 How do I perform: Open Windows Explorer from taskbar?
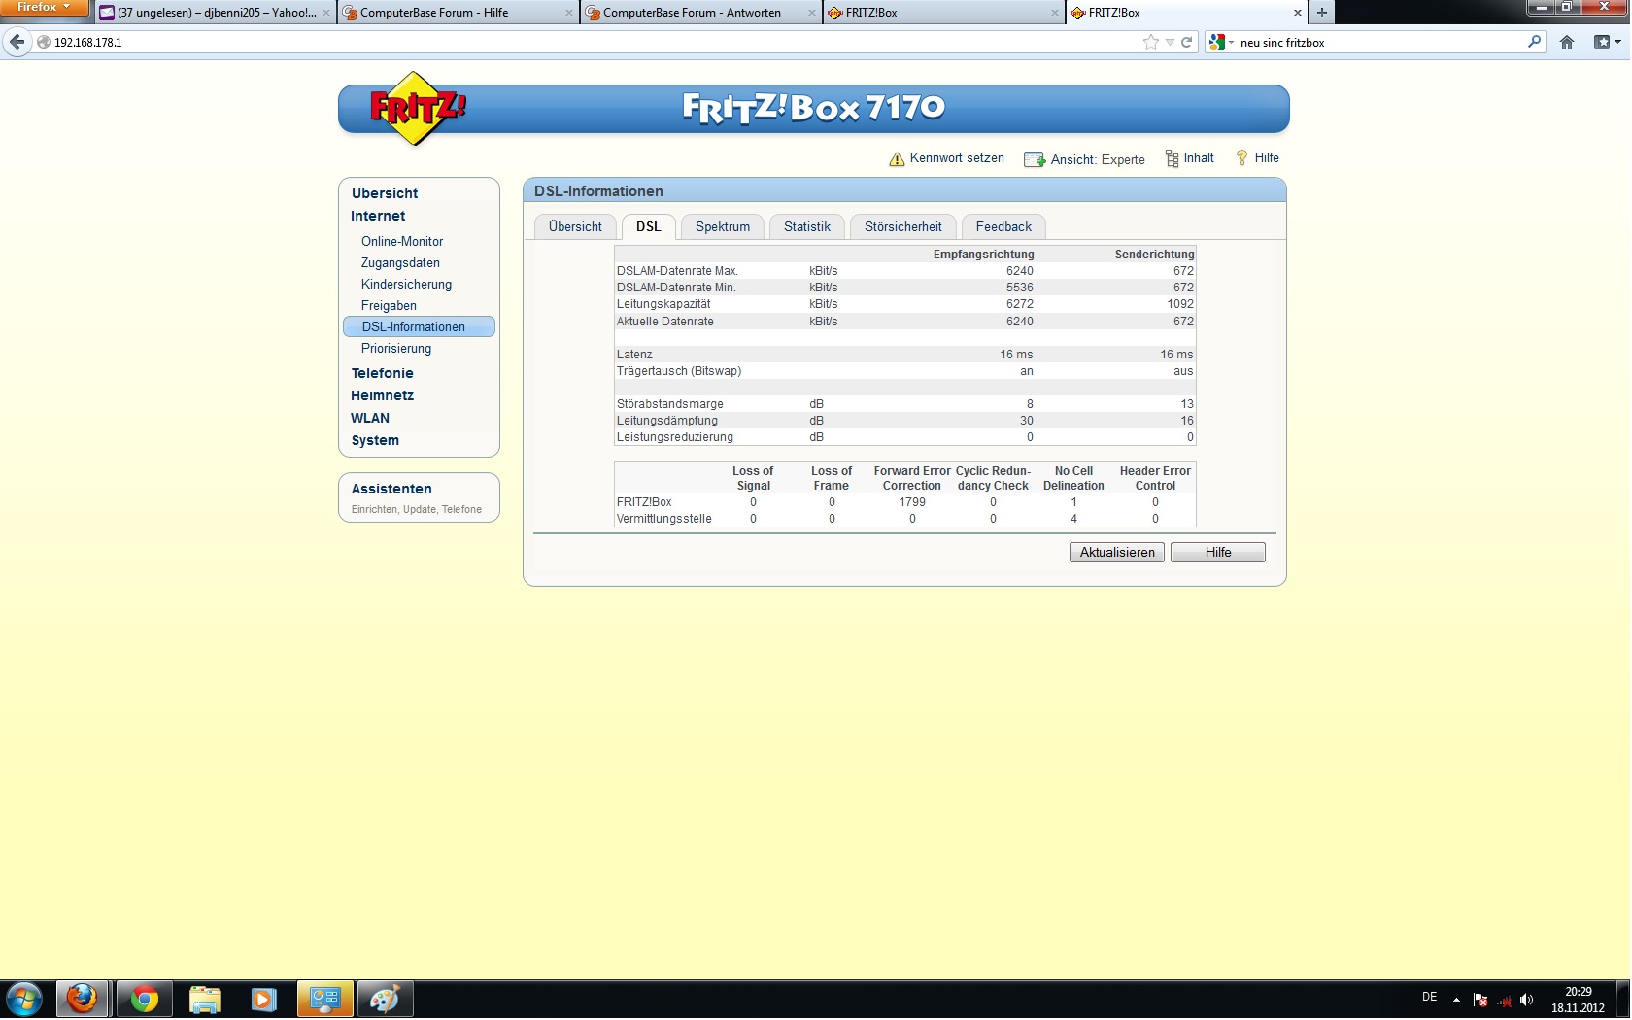[204, 999]
